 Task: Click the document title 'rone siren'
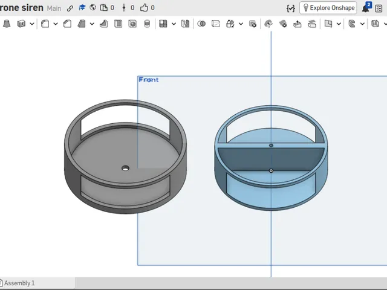(x=22, y=8)
